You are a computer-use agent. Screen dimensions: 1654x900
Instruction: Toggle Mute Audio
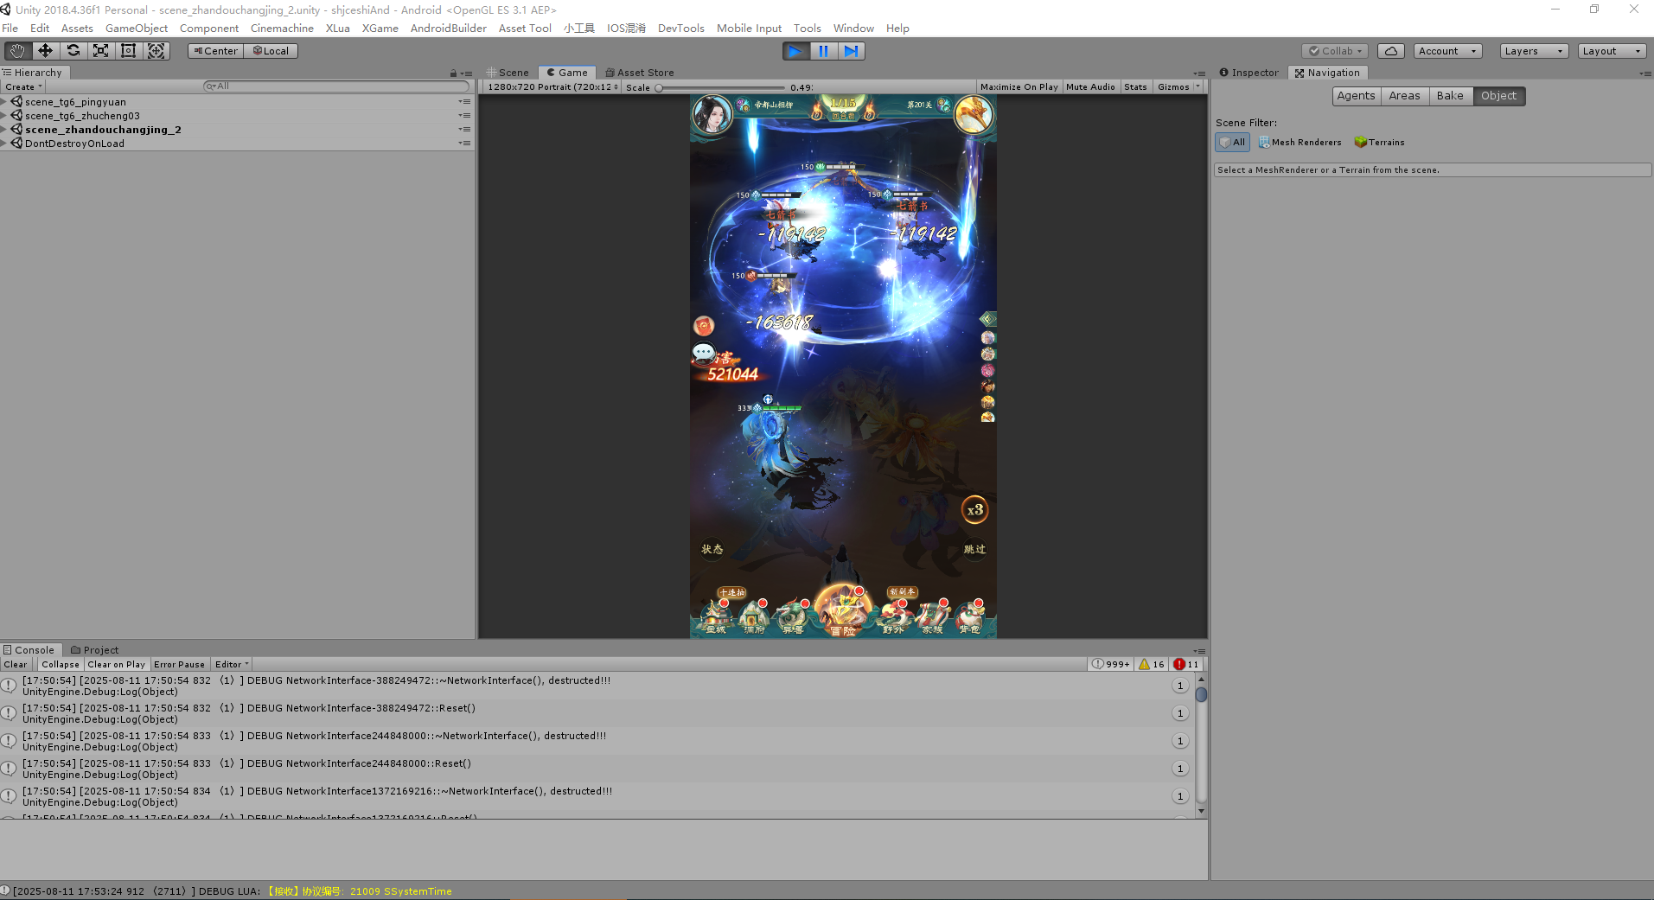(1090, 86)
